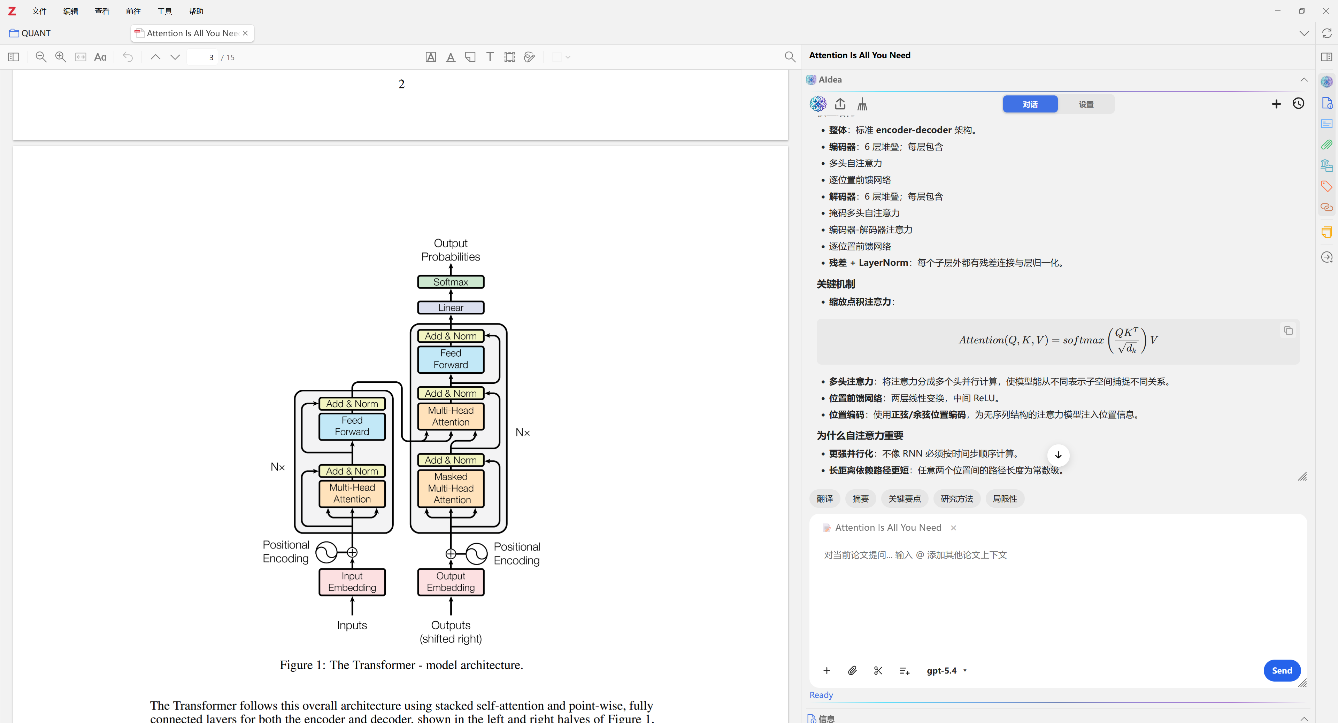Copy the attention formula block
The width and height of the screenshot is (1338, 723).
click(1288, 331)
